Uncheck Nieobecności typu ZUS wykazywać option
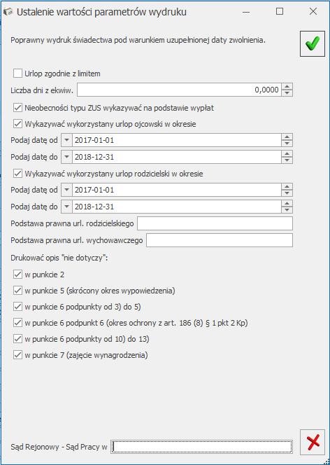This screenshot has width=330, height=465. (17, 108)
